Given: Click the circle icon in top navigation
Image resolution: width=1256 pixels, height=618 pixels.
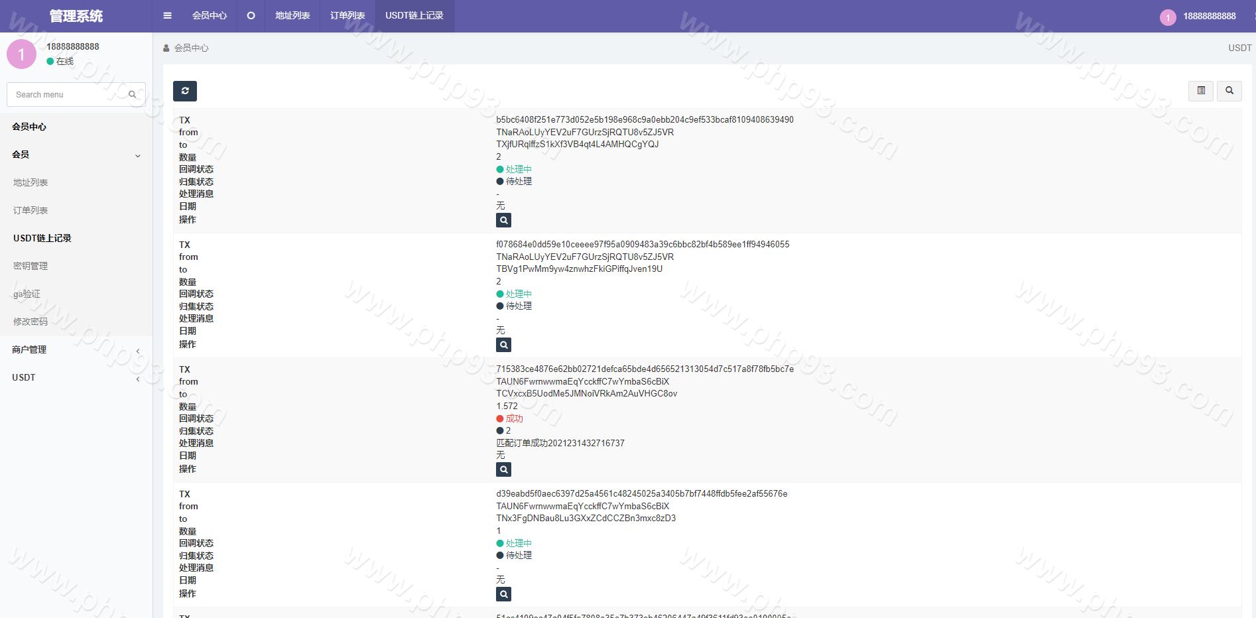Looking at the screenshot, I should [251, 16].
